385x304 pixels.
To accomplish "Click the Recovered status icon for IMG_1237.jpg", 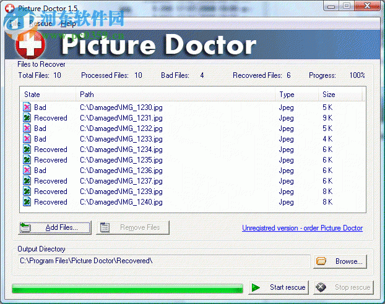I will tap(27, 180).
